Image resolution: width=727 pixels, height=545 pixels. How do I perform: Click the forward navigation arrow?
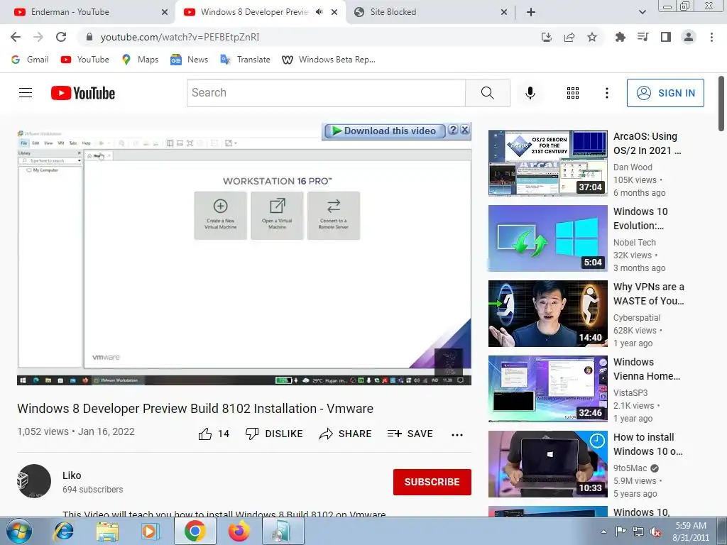tap(38, 37)
